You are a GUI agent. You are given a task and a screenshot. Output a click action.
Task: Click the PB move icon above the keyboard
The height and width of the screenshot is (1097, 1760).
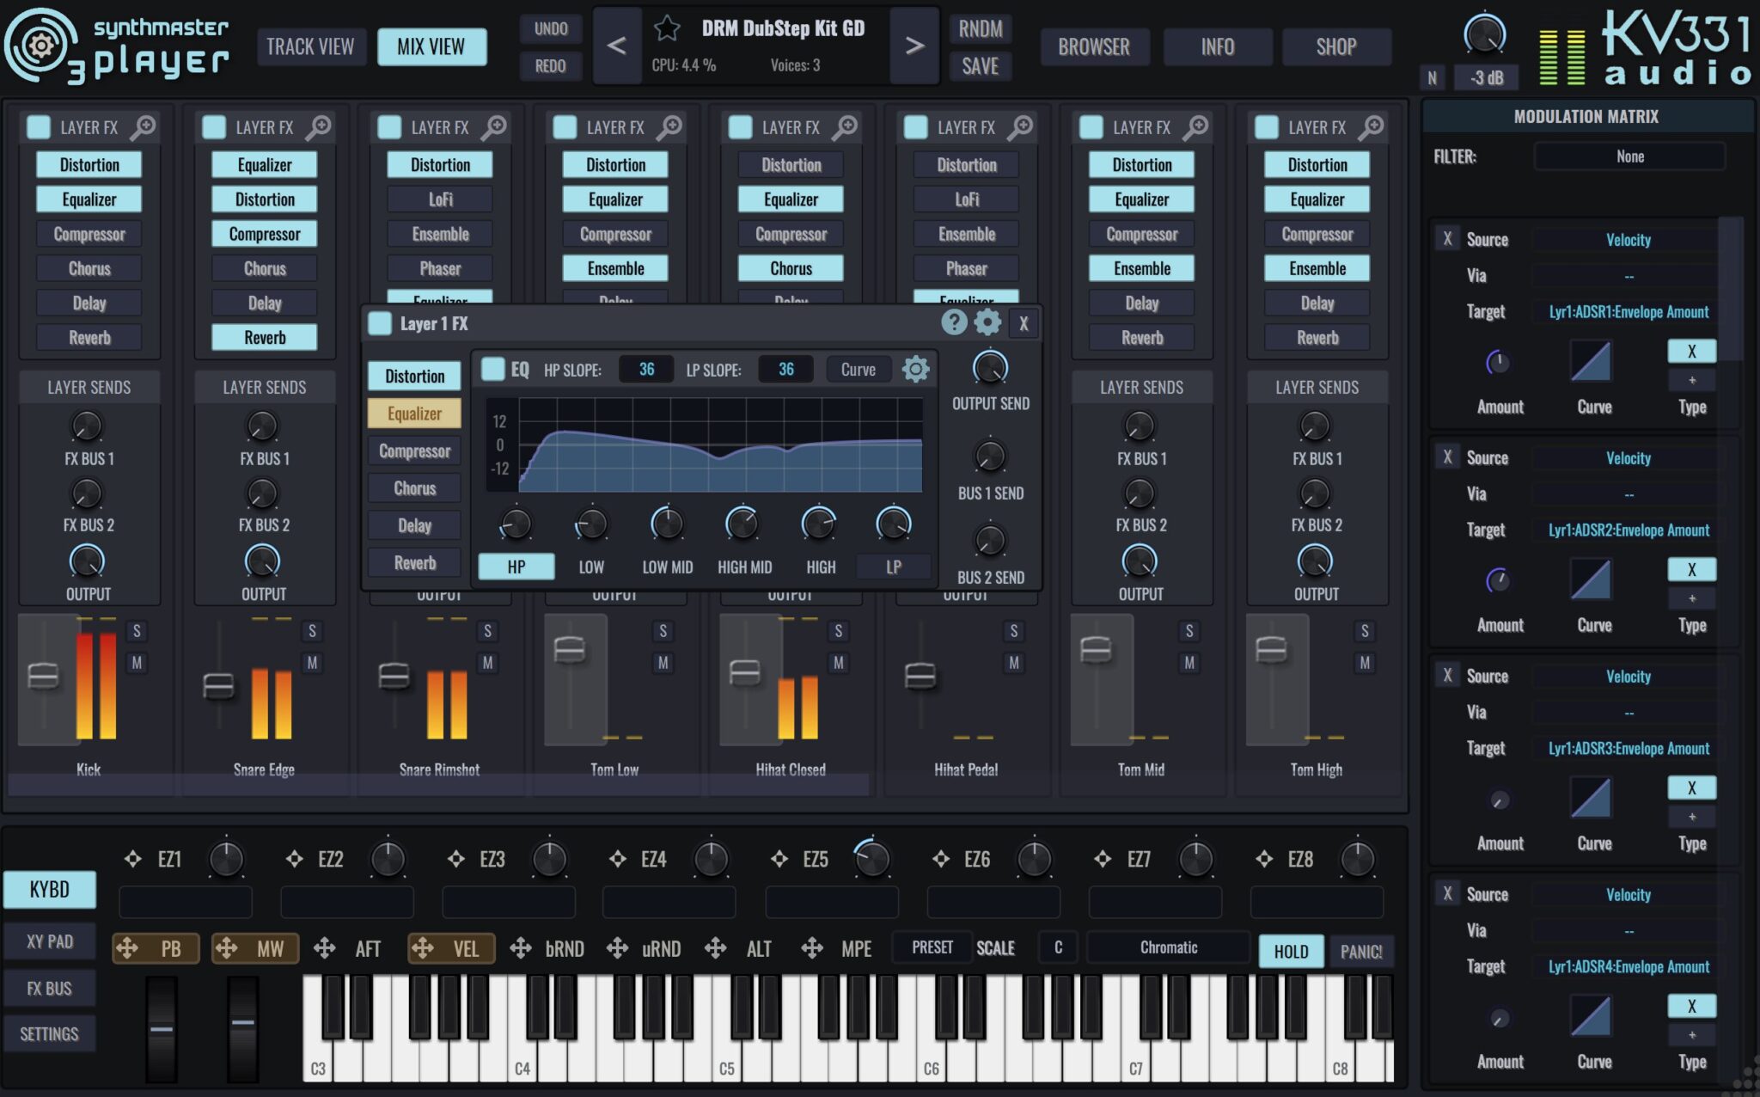[126, 948]
